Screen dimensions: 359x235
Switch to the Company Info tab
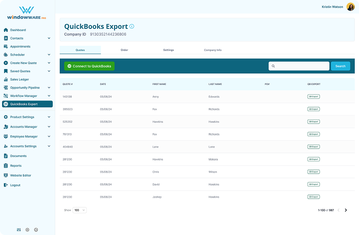point(213,50)
